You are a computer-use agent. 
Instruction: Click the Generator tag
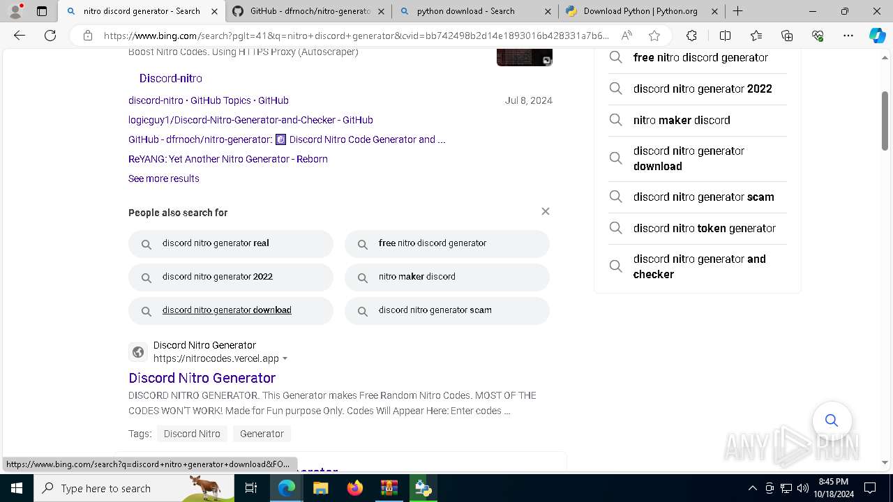point(262,434)
